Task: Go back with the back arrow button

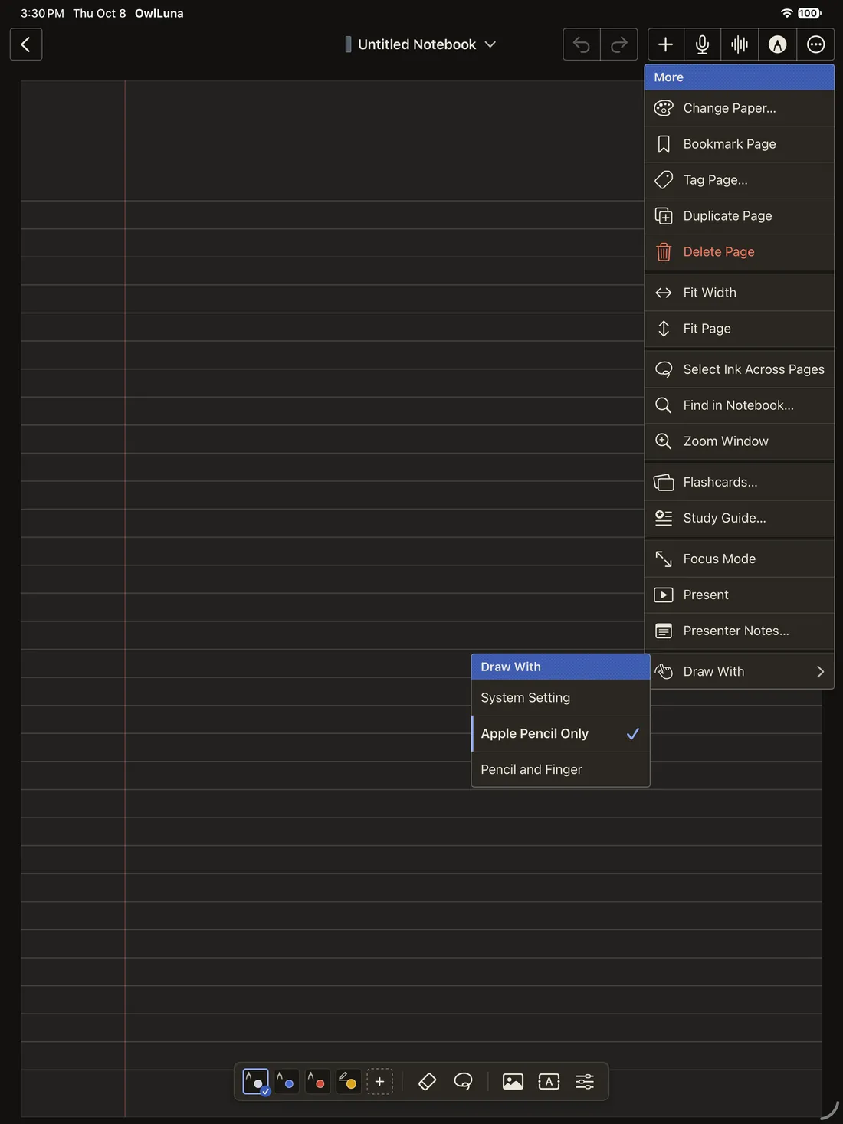Action: pos(26,44)
